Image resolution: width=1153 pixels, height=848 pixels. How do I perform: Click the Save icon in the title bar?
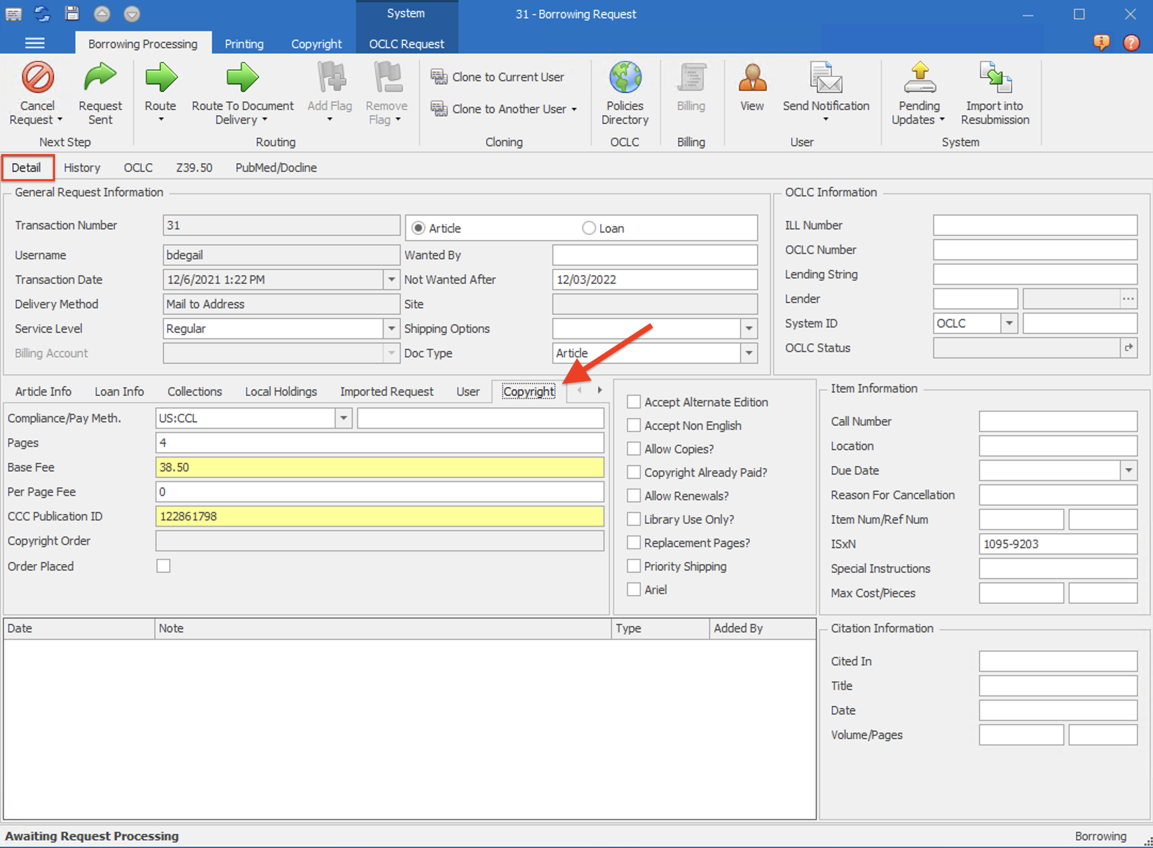[72, 13]
